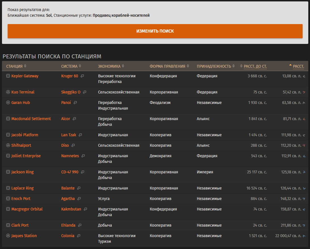The width and height of the screenshot is (310, 249).
Task: Click the station type icon beside Garan Hub
Action: click(x=8, y=103)
